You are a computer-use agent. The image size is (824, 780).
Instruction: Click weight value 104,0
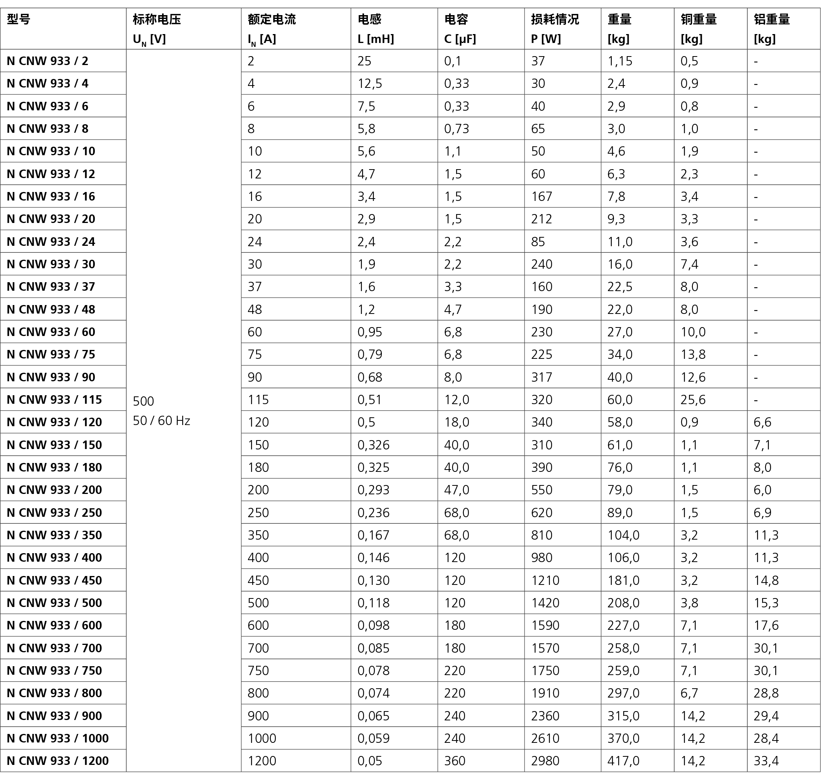click(x=623, y=535)
